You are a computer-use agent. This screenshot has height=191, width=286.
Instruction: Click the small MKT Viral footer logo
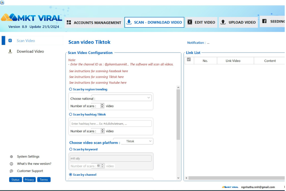[x=230, y=187]
